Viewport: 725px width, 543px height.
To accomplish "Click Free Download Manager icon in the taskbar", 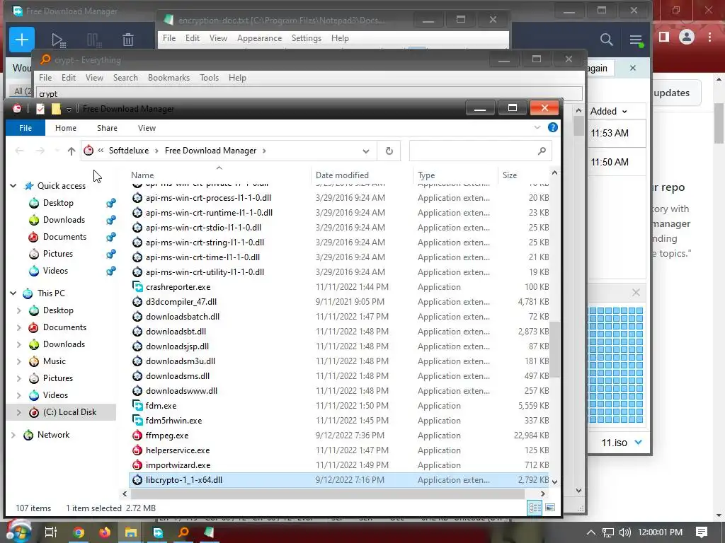I will [x=158, y=532].
